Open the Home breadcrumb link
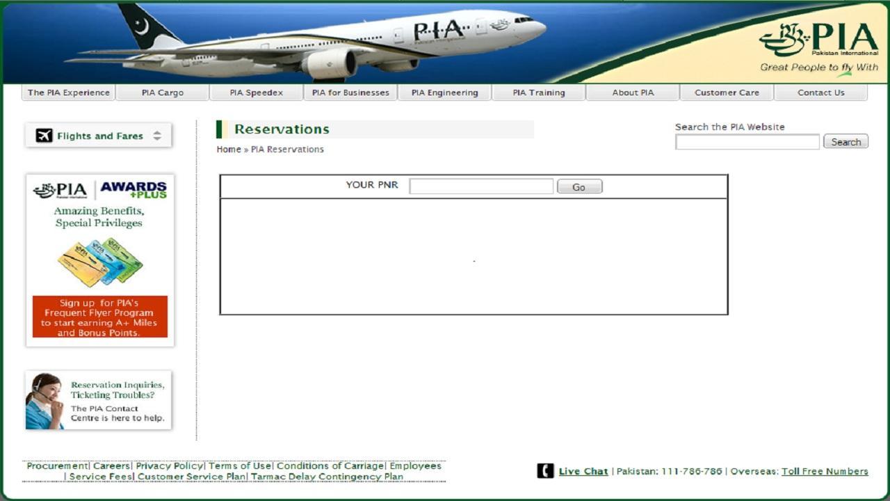 (x=227, y=149)
